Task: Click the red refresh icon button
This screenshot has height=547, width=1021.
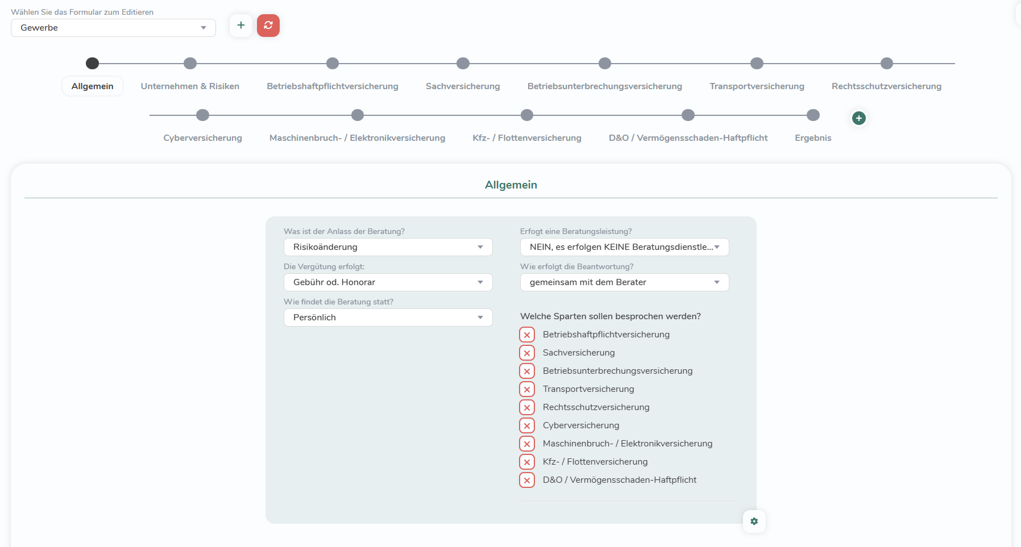Action: [x=268, y=26]
